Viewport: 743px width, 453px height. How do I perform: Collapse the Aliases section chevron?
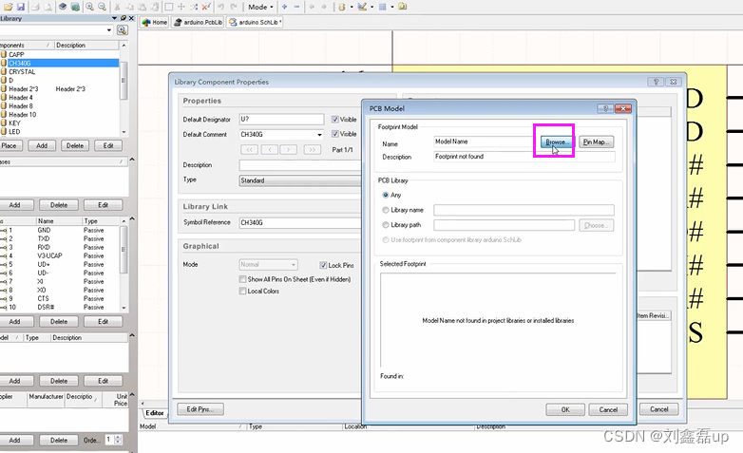[x=132, y=160]
